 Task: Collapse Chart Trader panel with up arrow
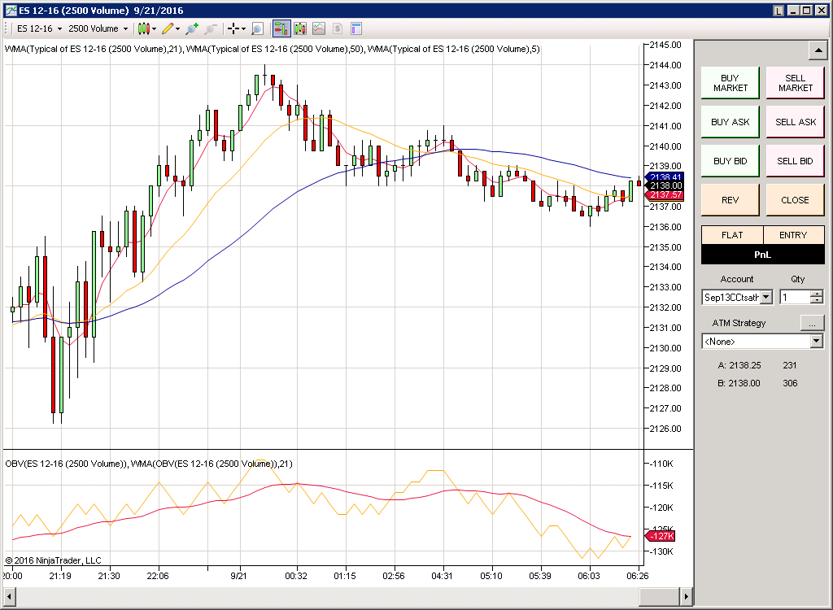(818, 51)
